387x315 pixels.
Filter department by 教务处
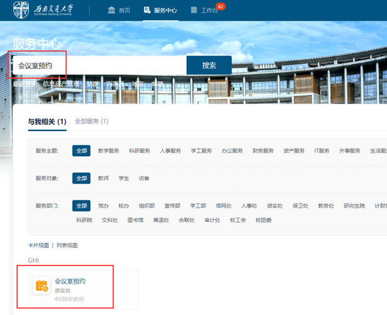(326, 205)
